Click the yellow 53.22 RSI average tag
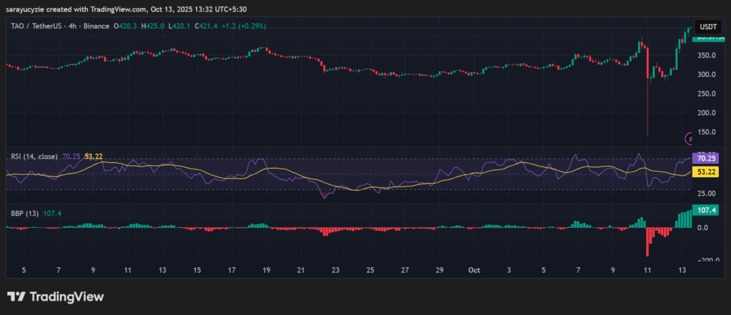 (707, 172)
